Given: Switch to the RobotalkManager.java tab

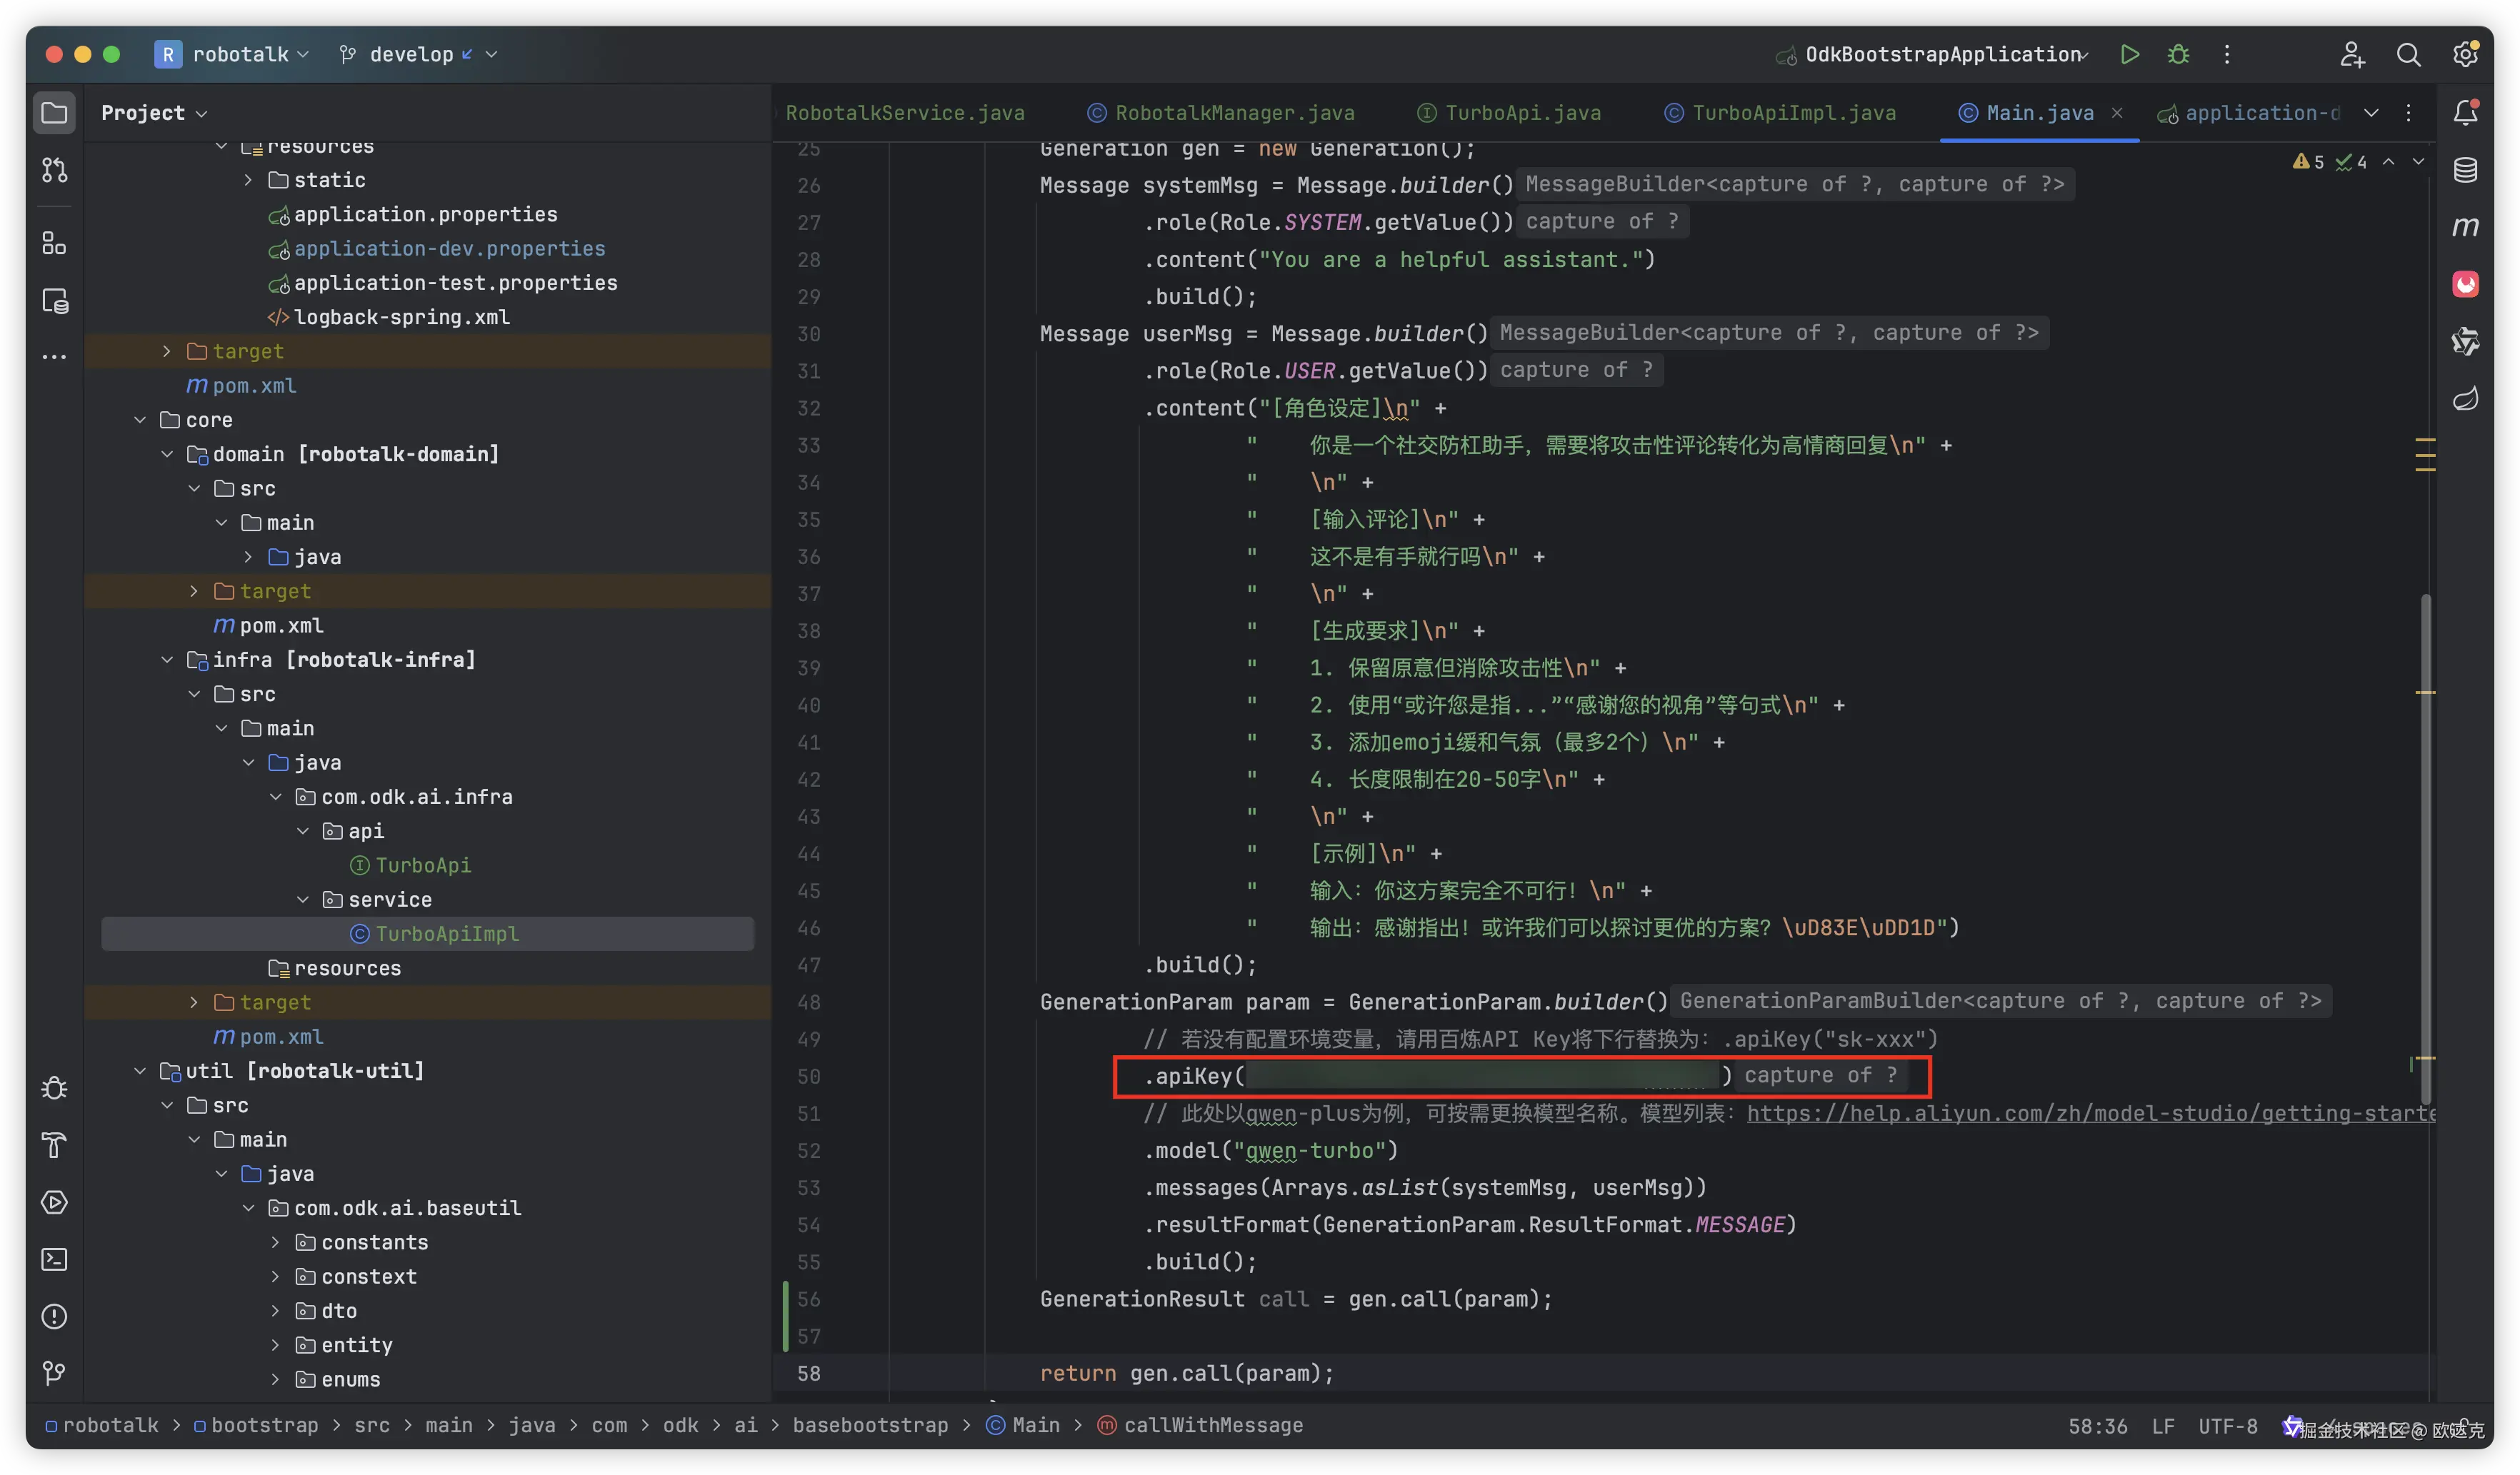Looking at the screenshot, I should coord(1233,113).
